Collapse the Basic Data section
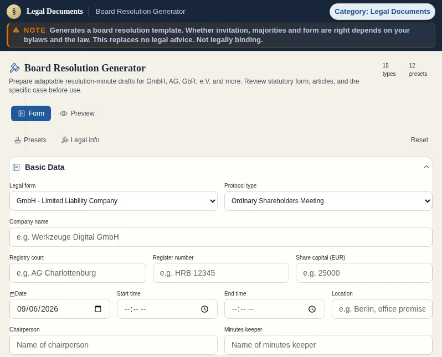 [x=426, y=167]
